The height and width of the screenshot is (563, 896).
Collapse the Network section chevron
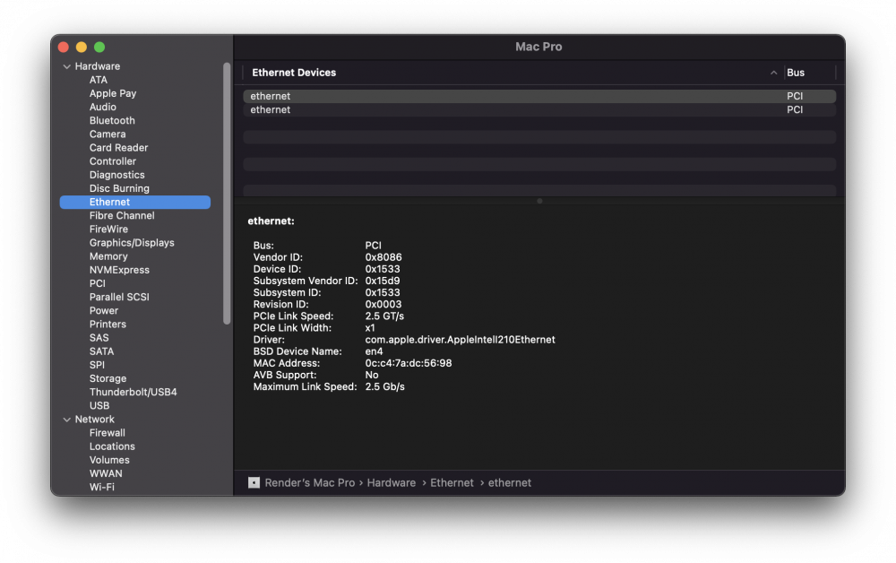pyautogui.click(x=67, y=420)
